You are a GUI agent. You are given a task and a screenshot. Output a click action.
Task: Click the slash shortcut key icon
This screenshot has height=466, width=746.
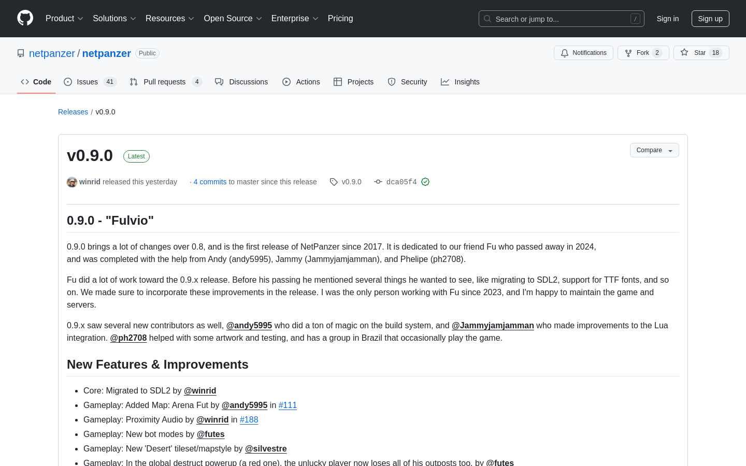click(635, 19)
